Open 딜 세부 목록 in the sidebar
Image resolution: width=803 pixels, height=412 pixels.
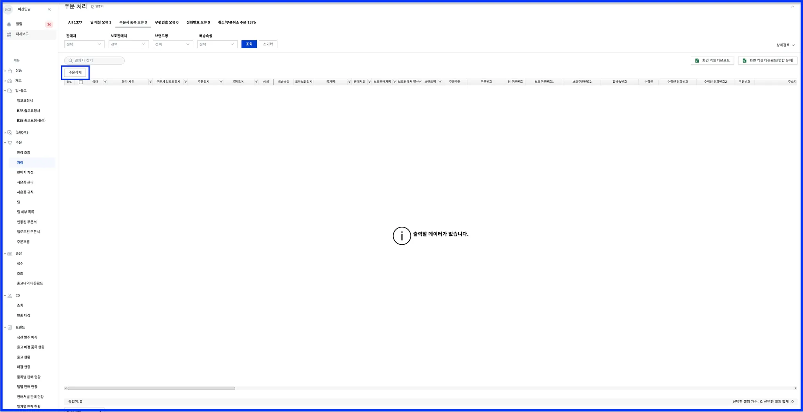25,212
